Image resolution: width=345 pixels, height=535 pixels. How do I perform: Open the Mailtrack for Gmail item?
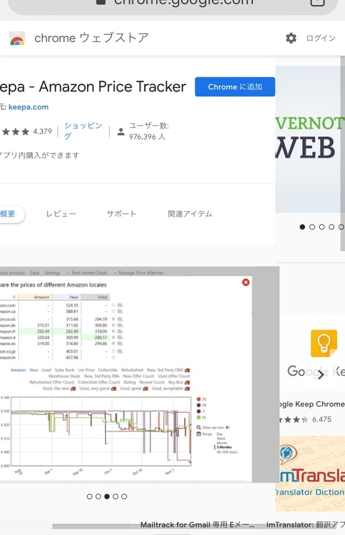[x=197, y=525]
